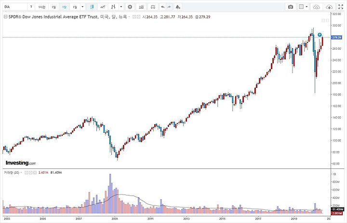Screen dimensions: 347x223
Task: Click the load chart cloud download icon
Action: (x=317, y=7)
